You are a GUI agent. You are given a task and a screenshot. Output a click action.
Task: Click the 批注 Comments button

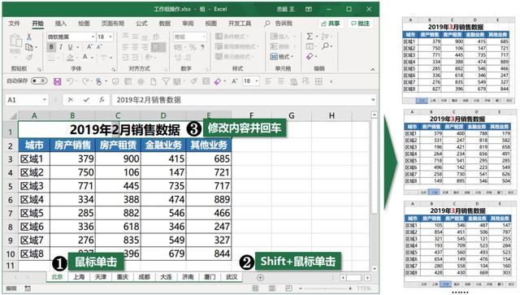coord(360,24)
